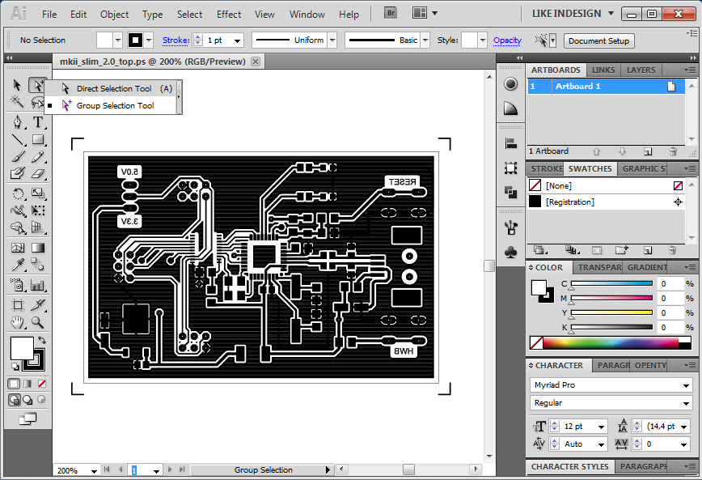Enable Draw Normal mode
The width and height of the screenshot is (702, 480).
click(14, 399)
